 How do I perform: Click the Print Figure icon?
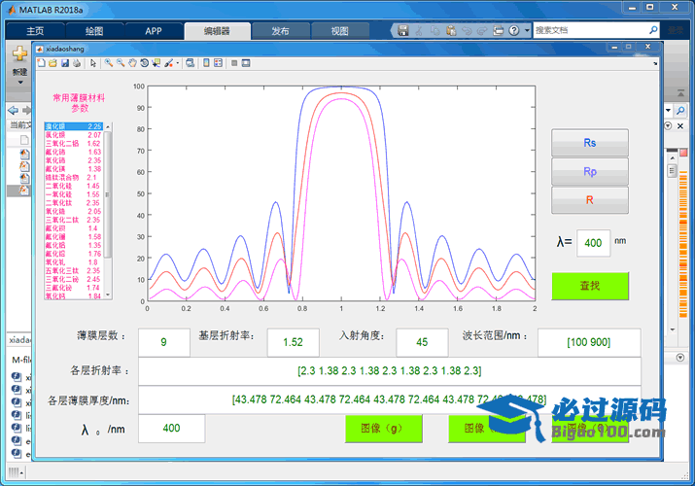[77, 63]
